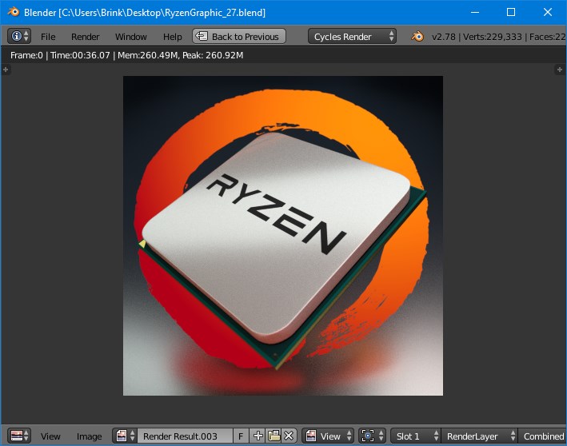Open the Image menu

coord(89,436)
